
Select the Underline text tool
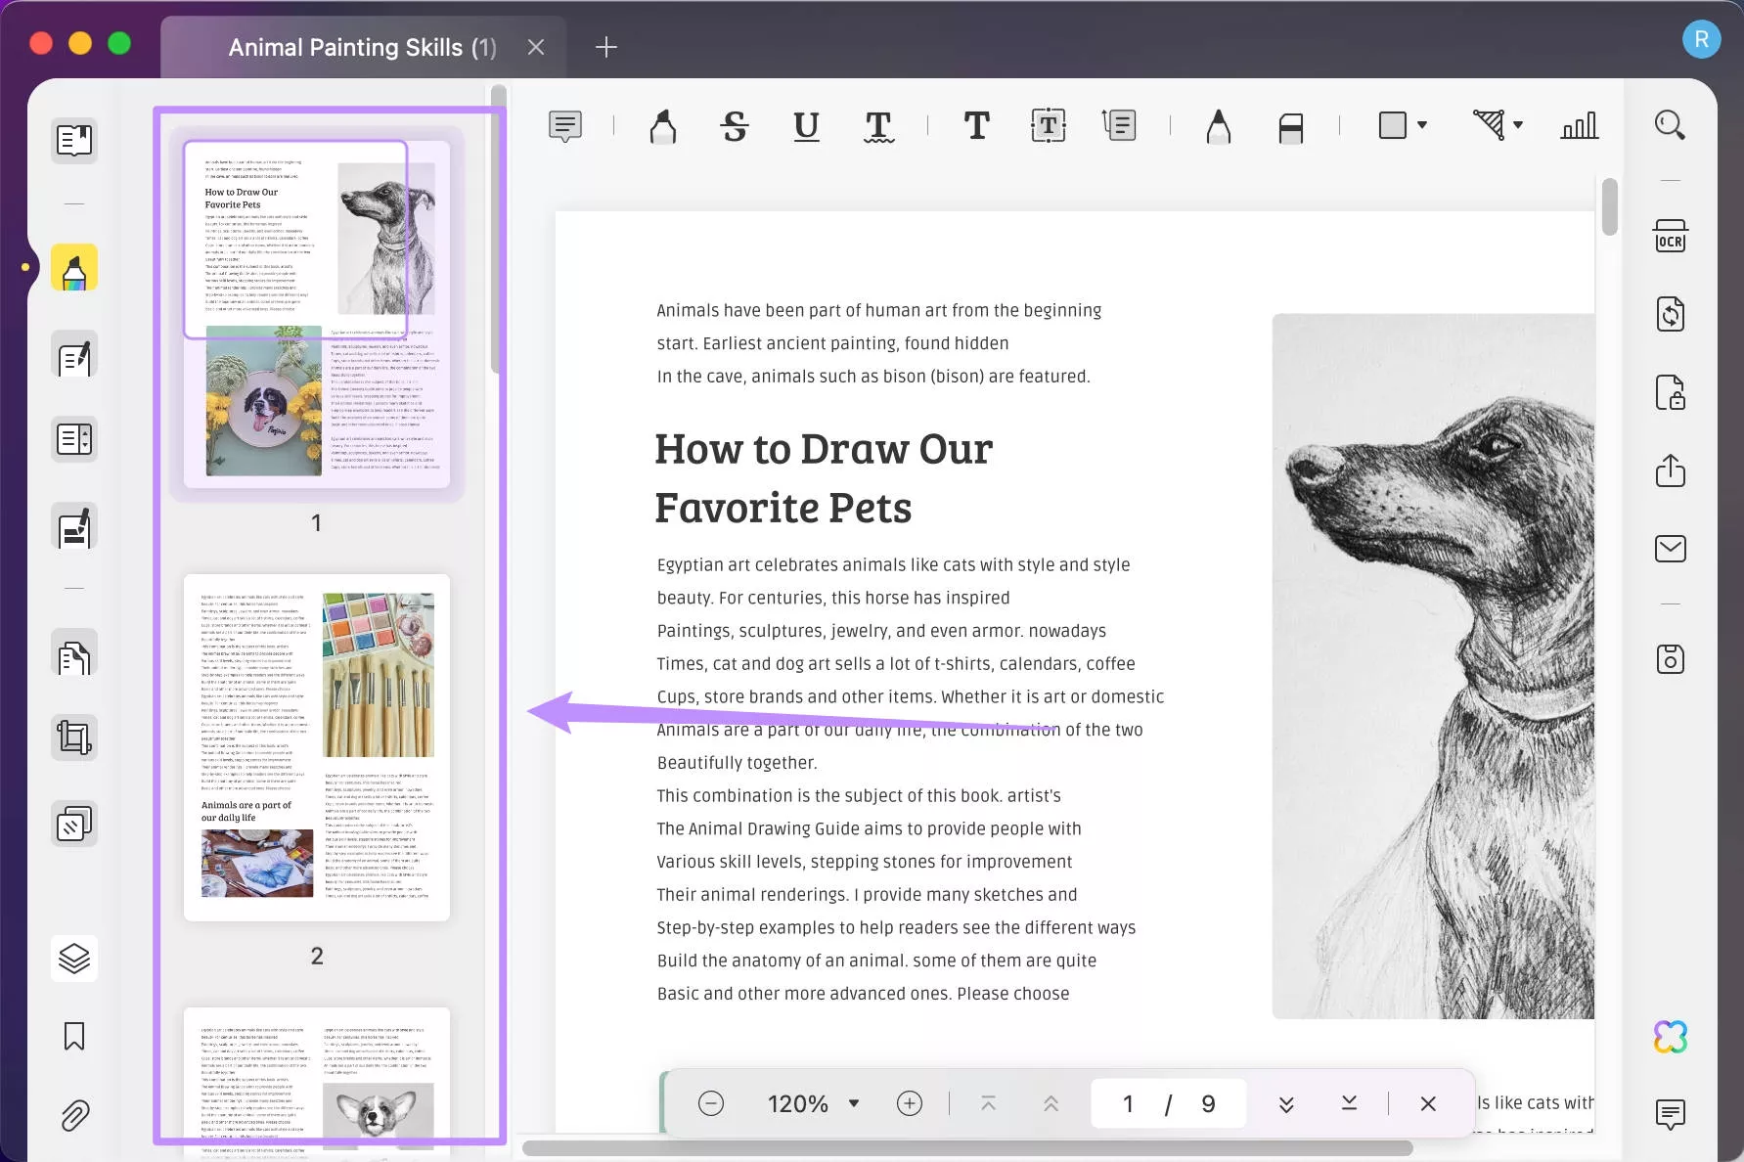click(x=806, y=125)
